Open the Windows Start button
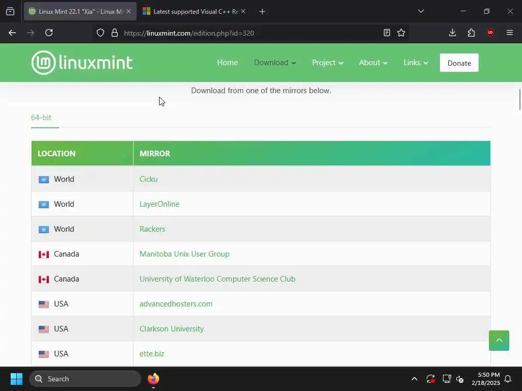 (x=16, y=379)
